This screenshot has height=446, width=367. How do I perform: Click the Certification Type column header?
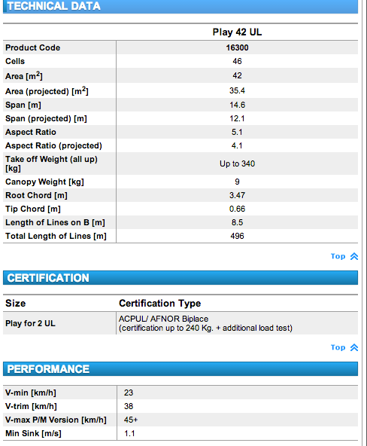point(159,303)
